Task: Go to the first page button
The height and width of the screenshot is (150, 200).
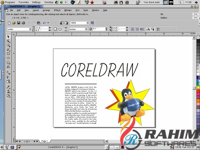Action: point(17,141)
